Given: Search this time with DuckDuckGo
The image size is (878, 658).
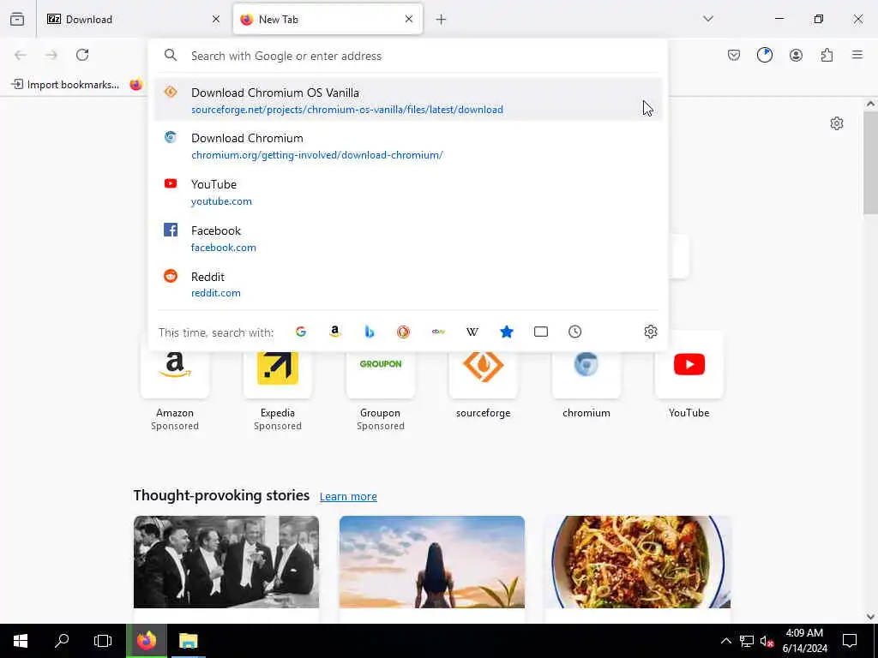Looking at the screenshot, I should pyautogui.click(x=403, y=332).
